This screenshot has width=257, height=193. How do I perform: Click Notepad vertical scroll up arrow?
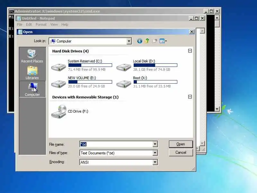coord(202,31)
